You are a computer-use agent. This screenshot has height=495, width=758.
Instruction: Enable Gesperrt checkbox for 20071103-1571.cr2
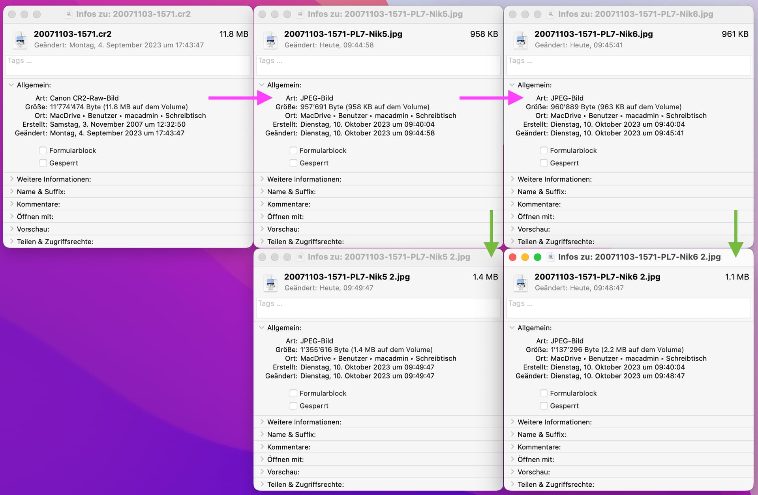tap(43, 163)
